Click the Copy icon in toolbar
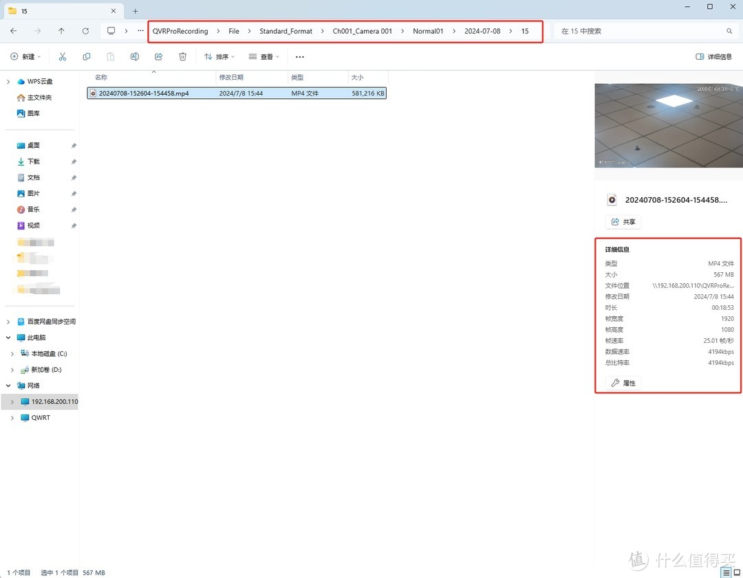This screenshot has width=743, height=578. (87, 56)
